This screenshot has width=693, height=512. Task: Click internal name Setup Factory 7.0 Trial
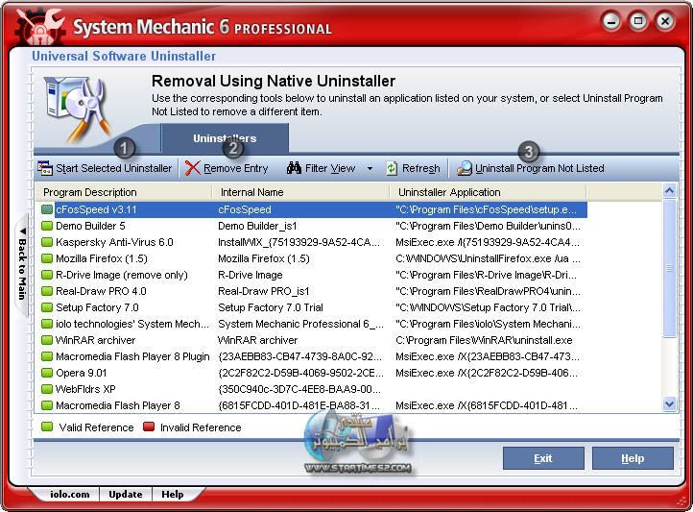coord(271,307)
